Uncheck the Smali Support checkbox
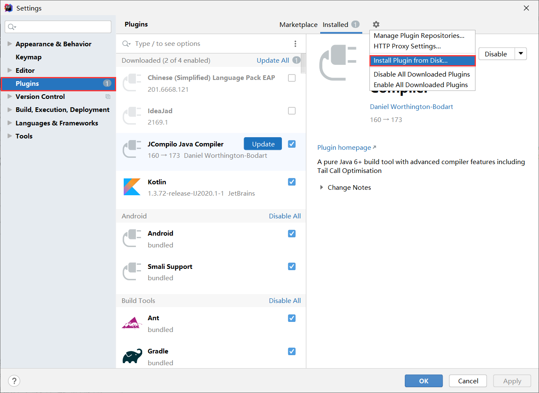The image size is (539, 393). point(292,266)
